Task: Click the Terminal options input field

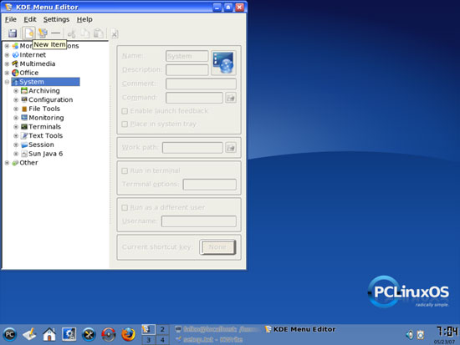Action: click(x=209, y=185)
